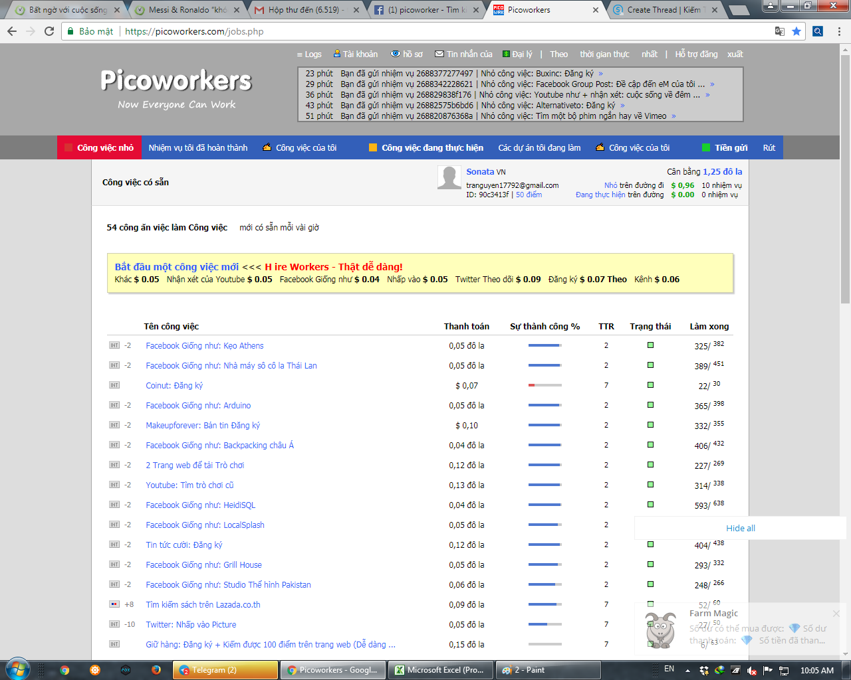
Task: Reload the Picoworkers page
Action: tap(49, 31)
